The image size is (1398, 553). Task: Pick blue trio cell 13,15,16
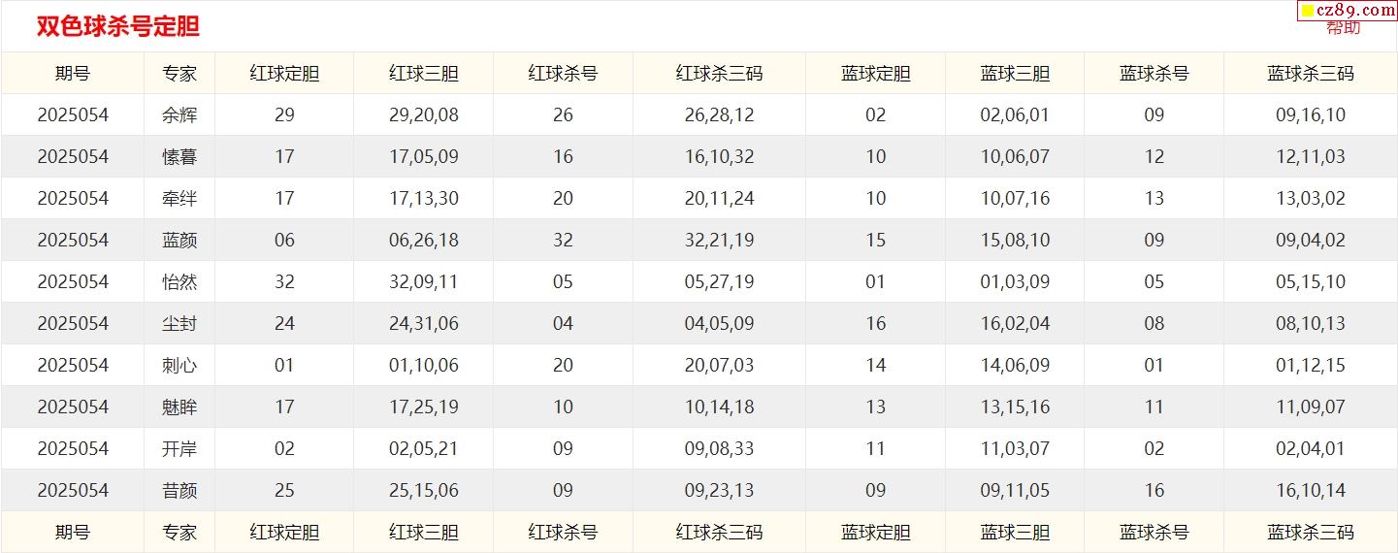1015,407
